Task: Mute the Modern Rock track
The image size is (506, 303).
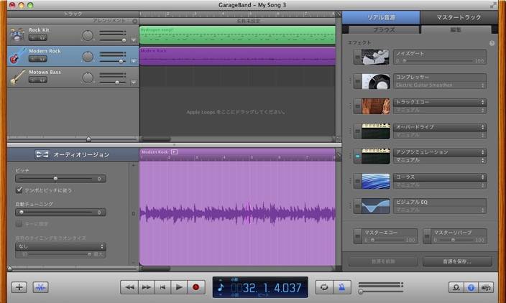Action: pyautogui.click(x=33, y=59)
